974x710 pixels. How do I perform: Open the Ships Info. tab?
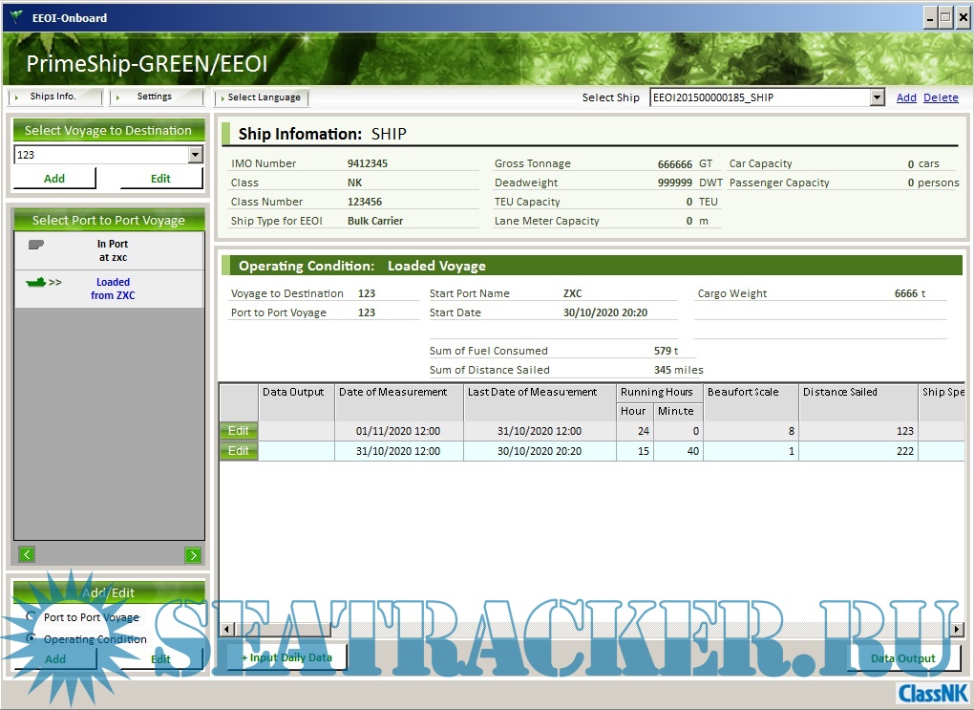(x=53, y=97)
